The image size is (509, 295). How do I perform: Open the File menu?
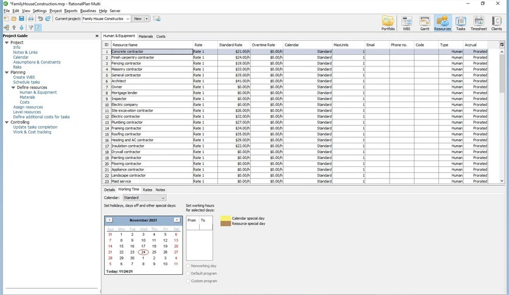tap(7, 11)
